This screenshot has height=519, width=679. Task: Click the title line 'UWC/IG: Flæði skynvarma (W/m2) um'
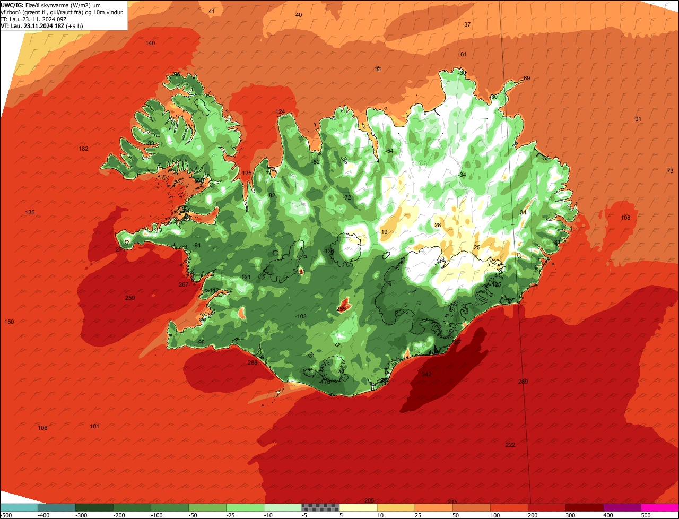coord(51,5)
